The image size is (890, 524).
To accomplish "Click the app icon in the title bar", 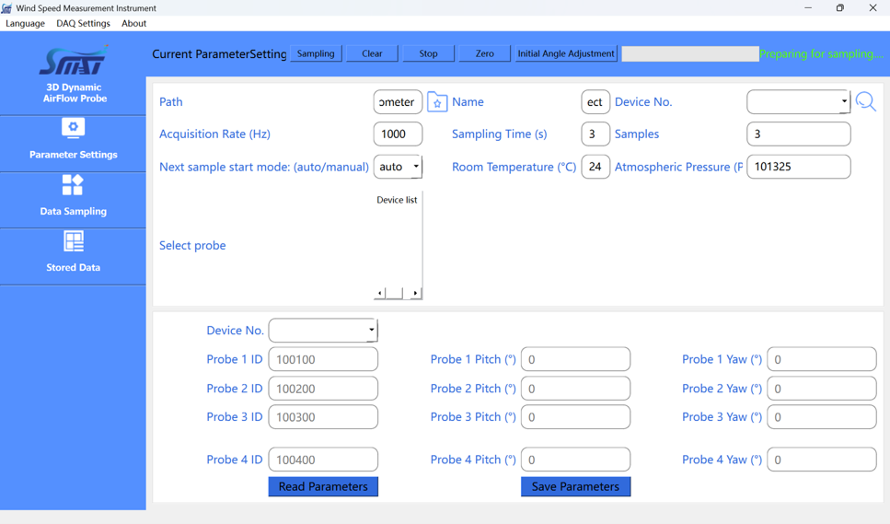I will (6, 8).
